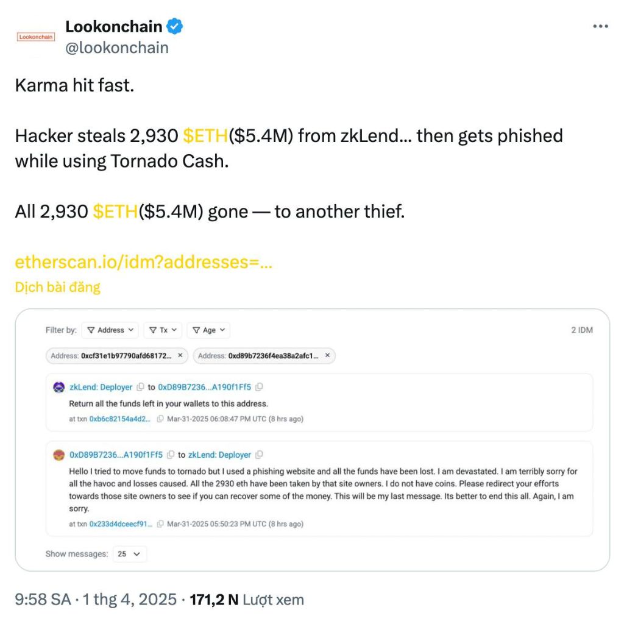624x624 pixels.
Task: Copy the 0xD89B7236...A190f1Ff5 recipient address in first message
Action: pyautogui.click(x=259, y=387)
